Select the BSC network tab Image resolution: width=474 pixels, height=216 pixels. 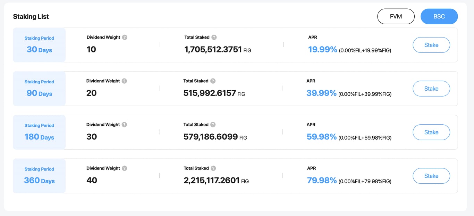coord(439,16)
